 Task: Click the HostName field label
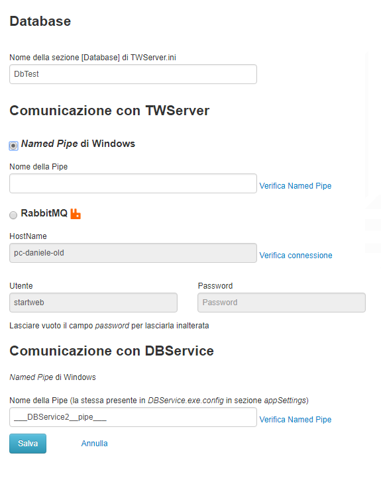(x=28, y=236)
